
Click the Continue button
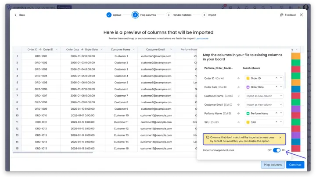295,165
